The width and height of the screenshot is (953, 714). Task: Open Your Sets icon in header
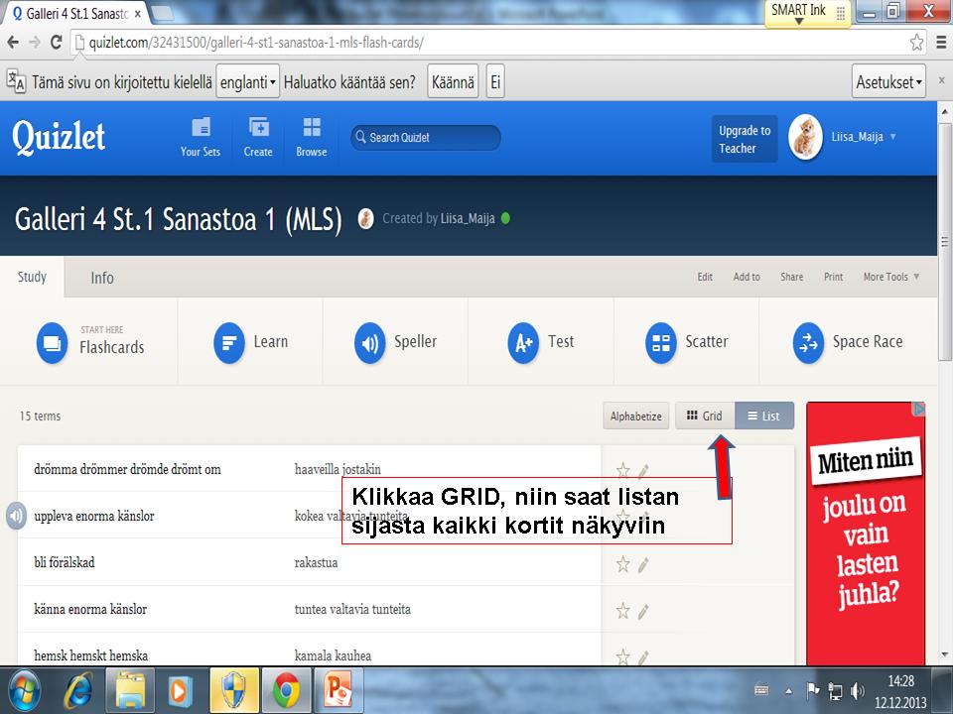click(x=201, y=137)
